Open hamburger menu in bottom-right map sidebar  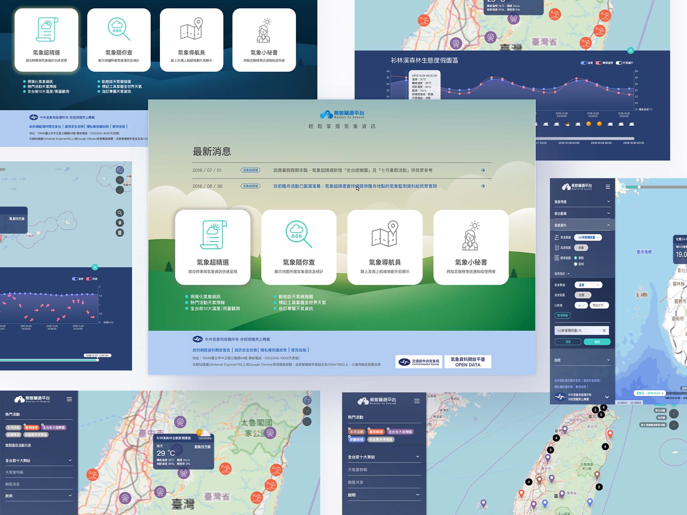pyautogui.click(x=417, y=401)
